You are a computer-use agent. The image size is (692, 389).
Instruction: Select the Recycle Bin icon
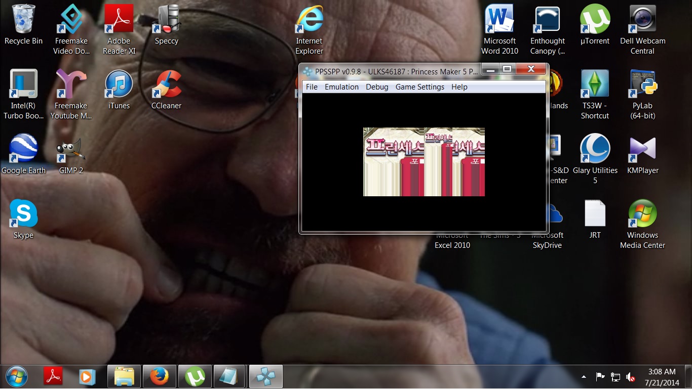pyautogui.click(x=23, y=25)
